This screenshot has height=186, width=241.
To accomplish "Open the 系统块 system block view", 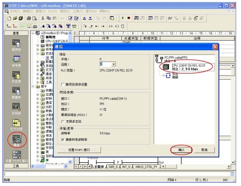I will click(16, 108).
